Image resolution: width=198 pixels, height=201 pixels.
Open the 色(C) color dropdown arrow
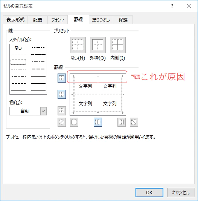[44, 111]
